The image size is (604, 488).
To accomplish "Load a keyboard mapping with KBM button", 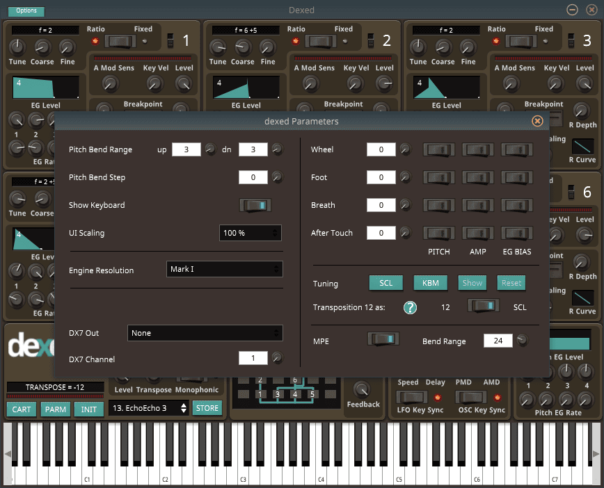I will click(430, 283).
